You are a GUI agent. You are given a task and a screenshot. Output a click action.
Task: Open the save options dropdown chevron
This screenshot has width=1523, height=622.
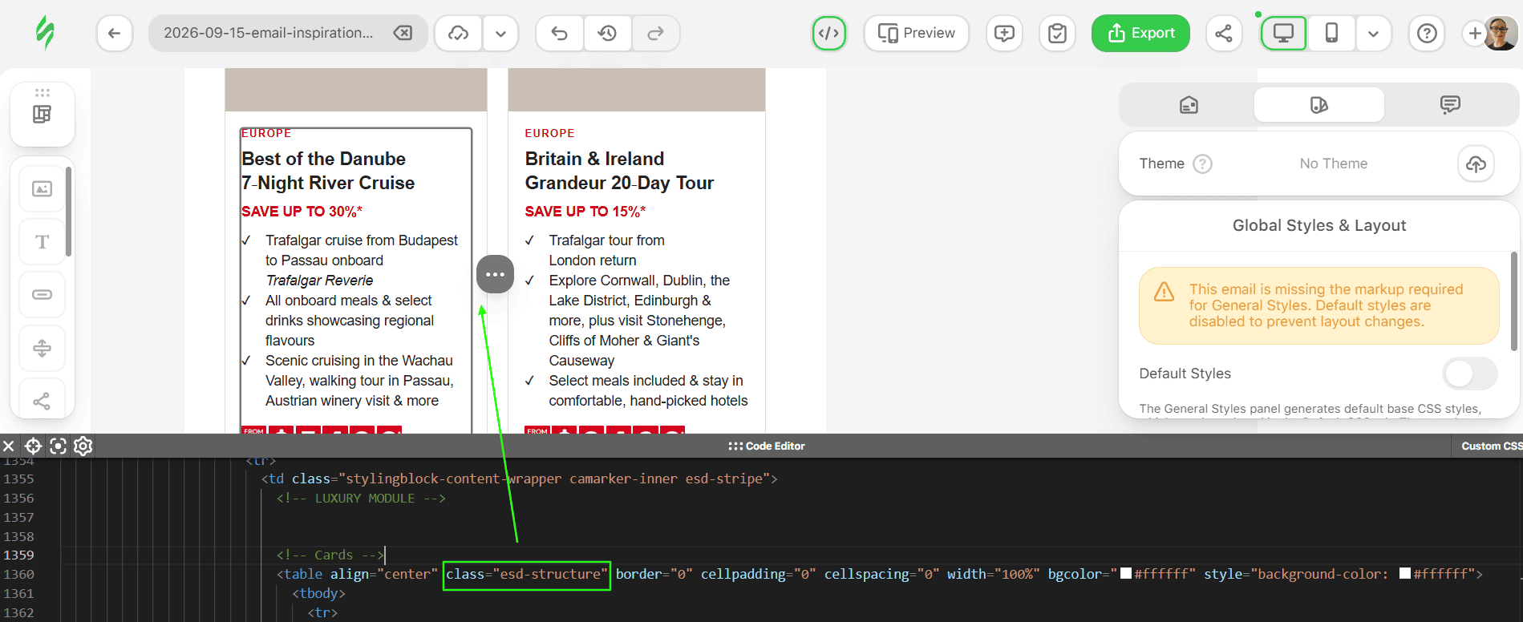tap(500, 34)
